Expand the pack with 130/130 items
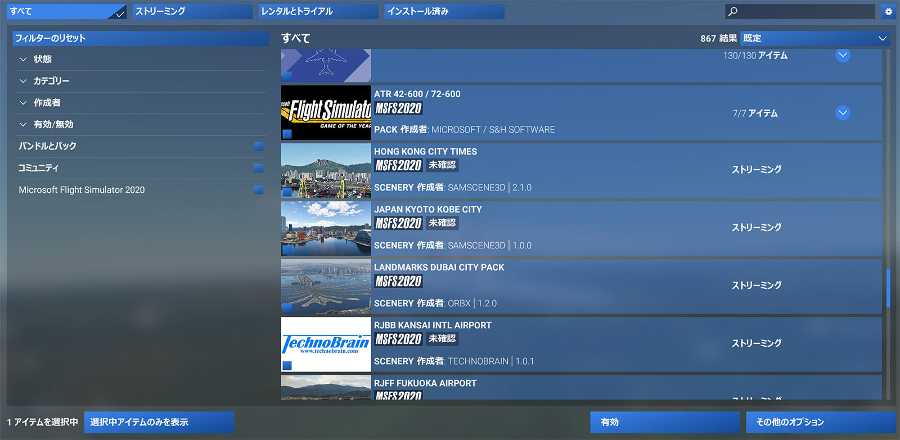This screenshot has width=900, height=440. click(x=843, y=55)
